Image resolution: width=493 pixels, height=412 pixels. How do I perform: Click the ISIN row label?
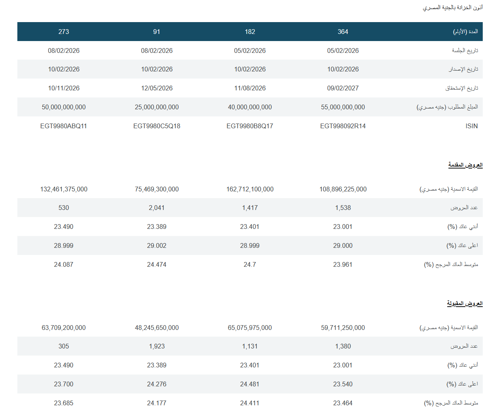pos(471,126)
